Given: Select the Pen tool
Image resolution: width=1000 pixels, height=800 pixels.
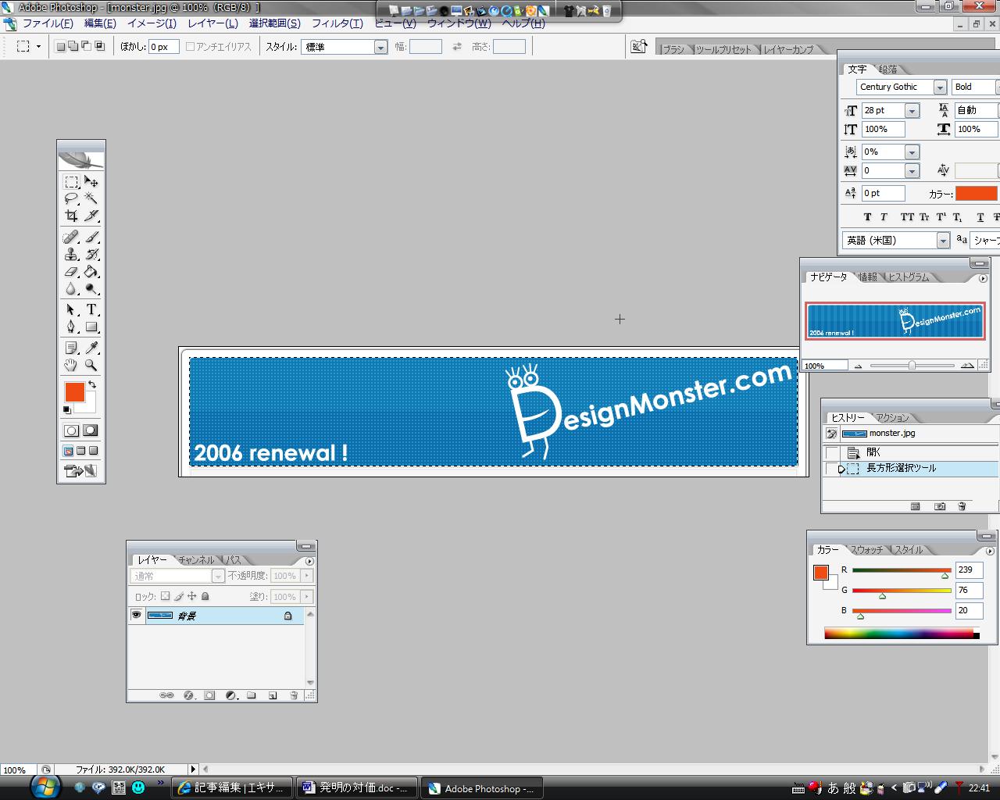Looking at the screenshot, I should point(71,327).
